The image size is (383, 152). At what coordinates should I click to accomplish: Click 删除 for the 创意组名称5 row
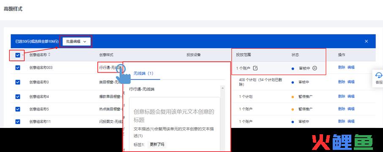click(x=342, y=109)
